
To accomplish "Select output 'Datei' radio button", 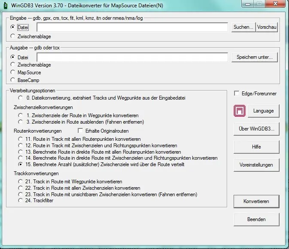I will pos(12,57).
